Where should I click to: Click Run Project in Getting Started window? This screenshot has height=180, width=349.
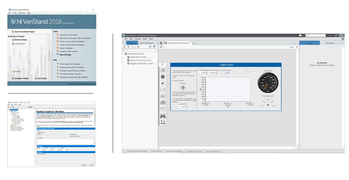pos(41,78)
